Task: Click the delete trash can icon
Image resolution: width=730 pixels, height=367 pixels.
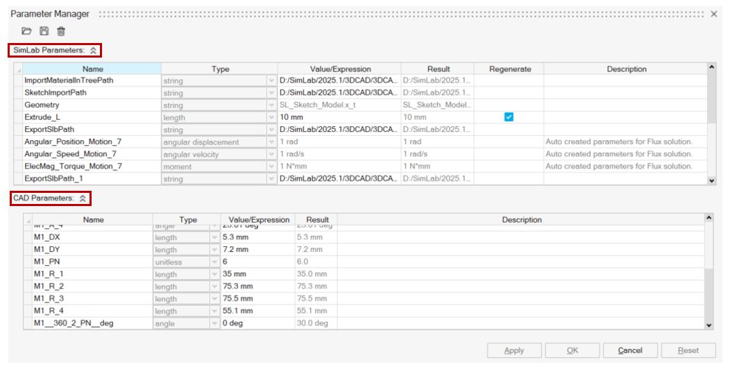Action: (x=61, y=31)
